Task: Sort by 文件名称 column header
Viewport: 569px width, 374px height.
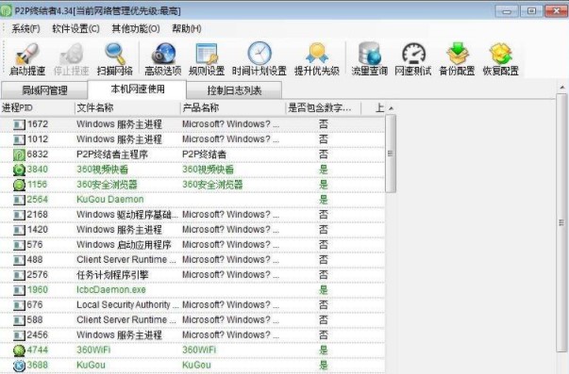Action: coord(127,108)
